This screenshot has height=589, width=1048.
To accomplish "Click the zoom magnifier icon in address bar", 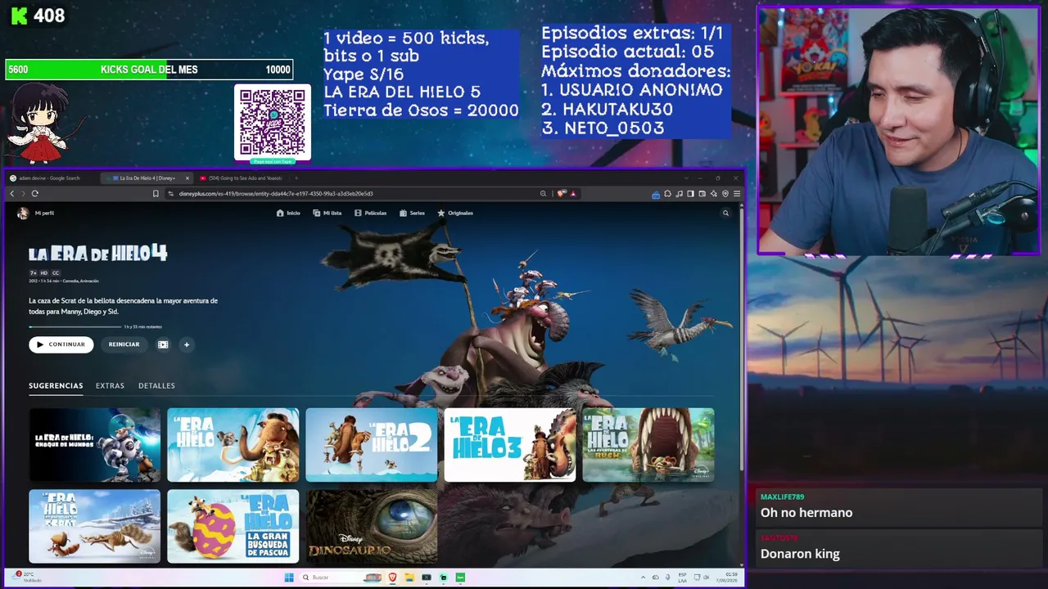I will point(543,194).
